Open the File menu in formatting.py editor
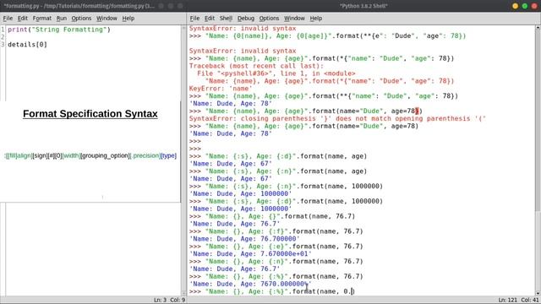Image resolution: width=541 pixels, height=304 pixels. point(8,19)
